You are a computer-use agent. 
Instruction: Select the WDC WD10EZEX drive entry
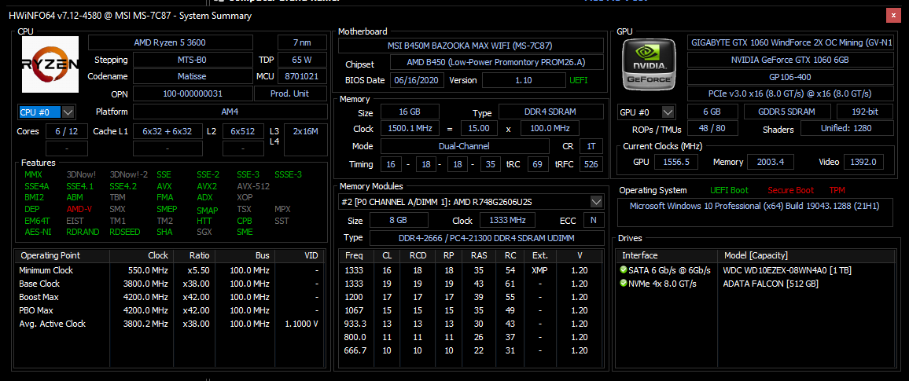pyautogui.click(x=754, y=270)
